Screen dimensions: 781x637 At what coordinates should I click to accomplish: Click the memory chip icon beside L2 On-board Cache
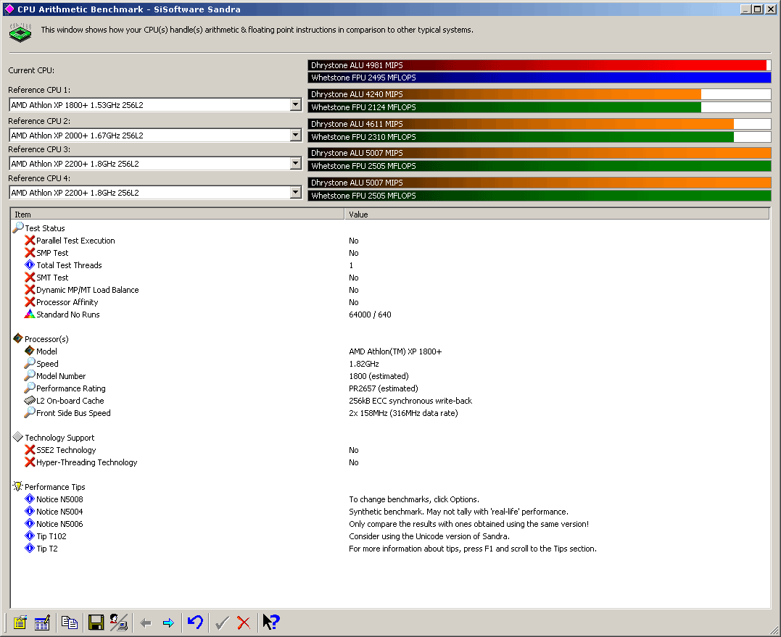[30, 400]
